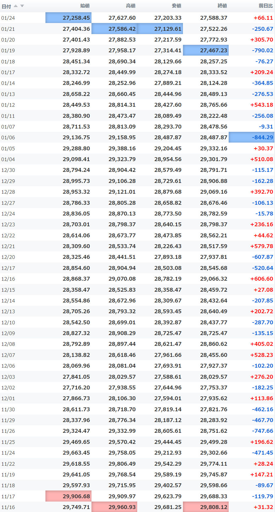
Task: Click change value +606.60
Action: [x=262, y=279]
